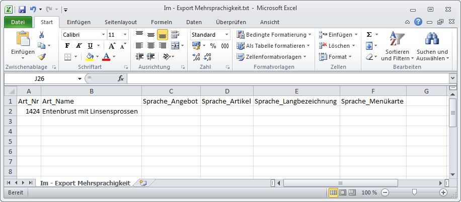The width and height of the screenshot is (461, 202).
Task: Switch to the Daten tab
Action: [x=194, y=22]
